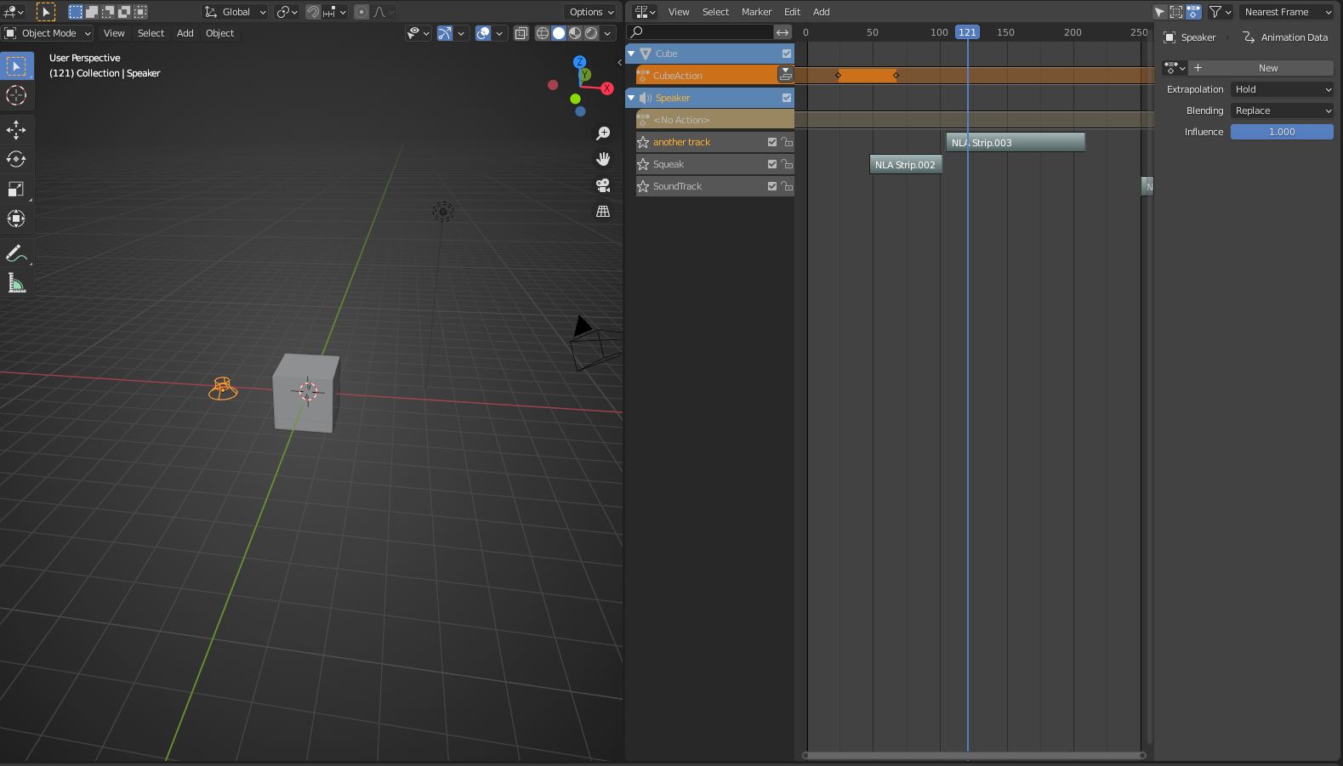Screen dimensions: 1343x766
Task: Collapse the Cube channel group
Action: [x=631, y=54]
